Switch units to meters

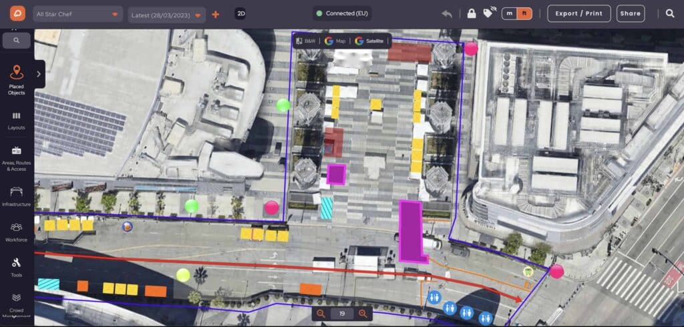click(510, 14)
